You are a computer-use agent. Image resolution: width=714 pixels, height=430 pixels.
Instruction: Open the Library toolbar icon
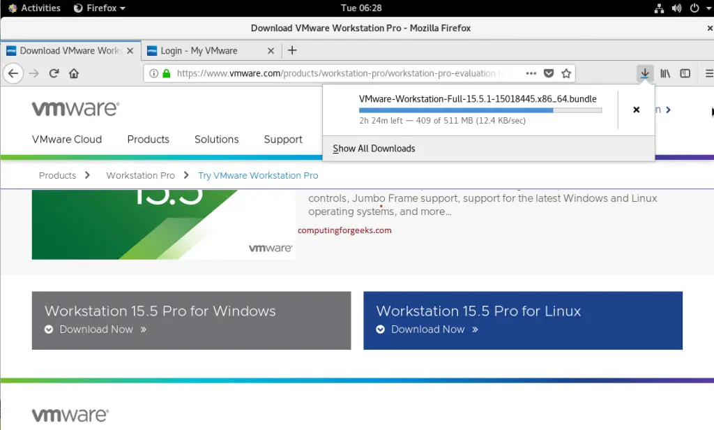665,73
